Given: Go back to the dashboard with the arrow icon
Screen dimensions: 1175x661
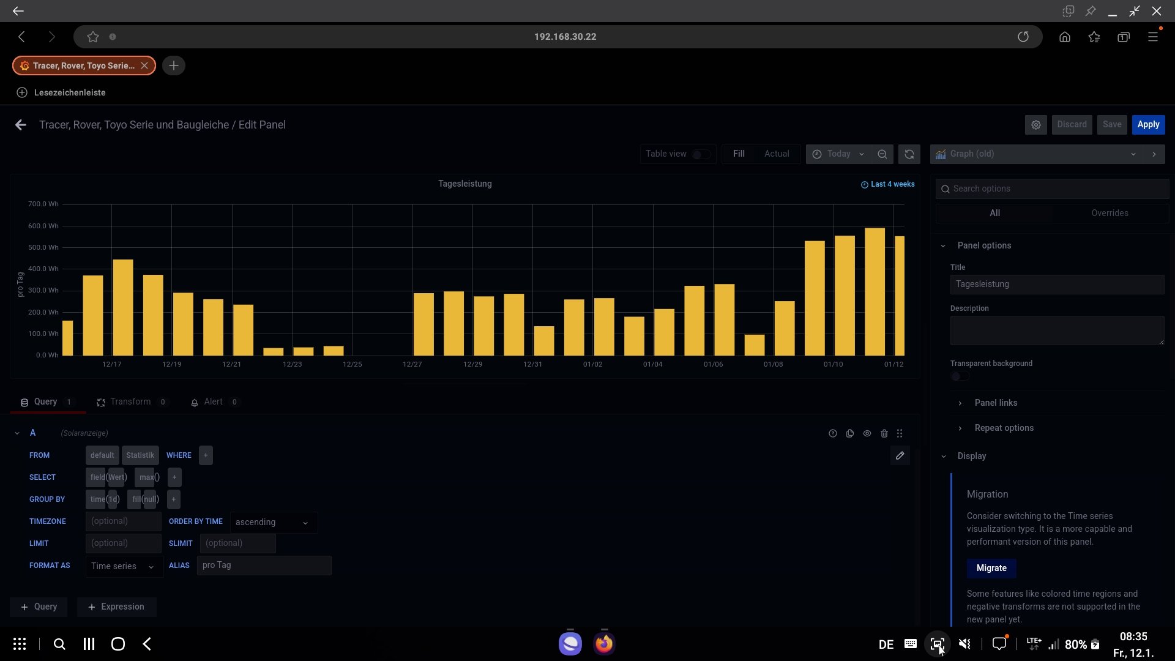Looking at the screenshot, I should click(x=21, y=125).
